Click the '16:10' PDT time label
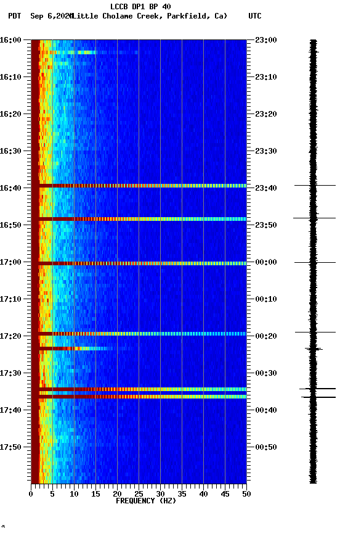The image size is (340, 533). pyautogui.click(x=10, y=77)
